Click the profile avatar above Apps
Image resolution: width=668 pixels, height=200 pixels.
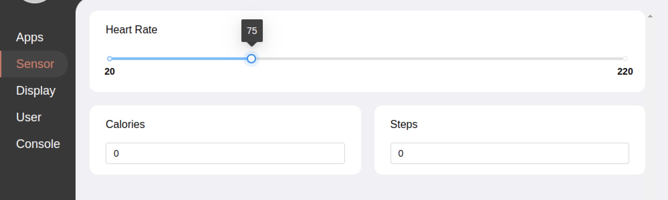[35, 1]
